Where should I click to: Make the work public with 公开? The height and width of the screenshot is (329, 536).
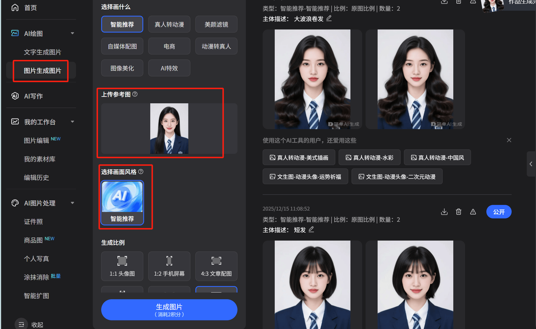coord(499,212)
